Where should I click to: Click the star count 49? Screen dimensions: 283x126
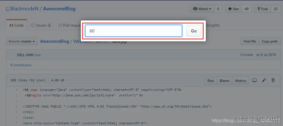[x=247, y=9]
